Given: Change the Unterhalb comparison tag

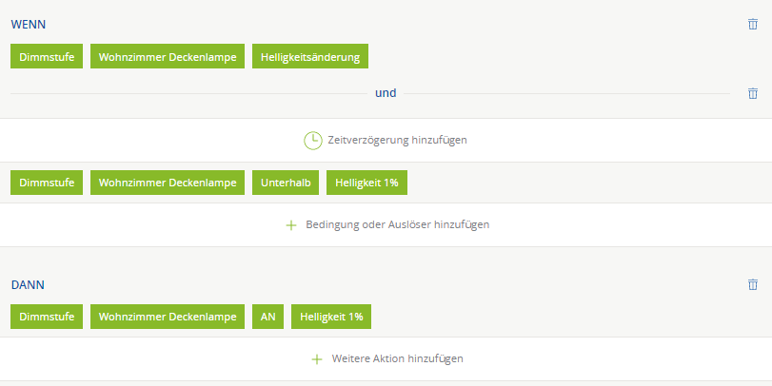Looking at the screenshot, I should click(x=286, y=183).
